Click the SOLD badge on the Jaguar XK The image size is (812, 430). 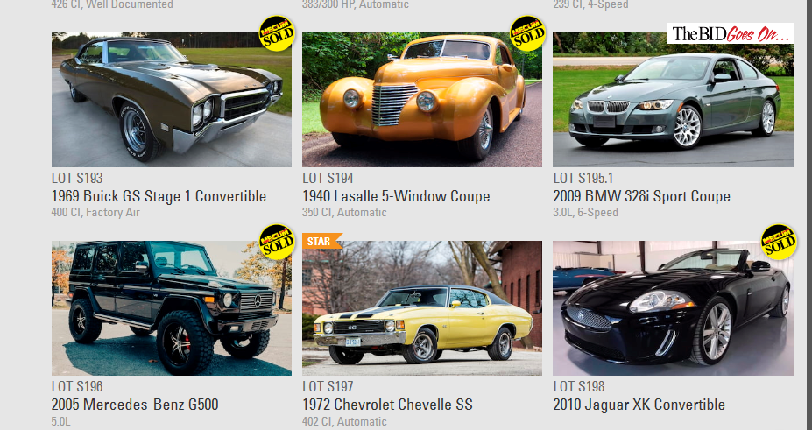click(779, 242)
